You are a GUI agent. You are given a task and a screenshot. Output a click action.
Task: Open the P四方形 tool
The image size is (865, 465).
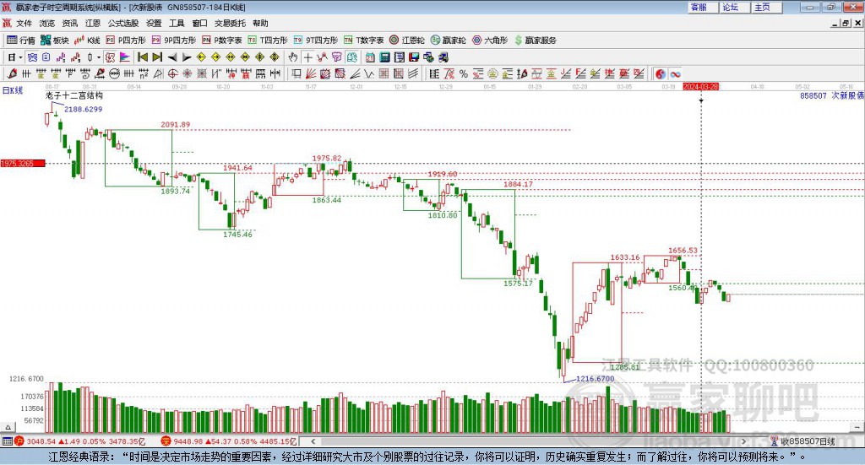tap(126, 41)
